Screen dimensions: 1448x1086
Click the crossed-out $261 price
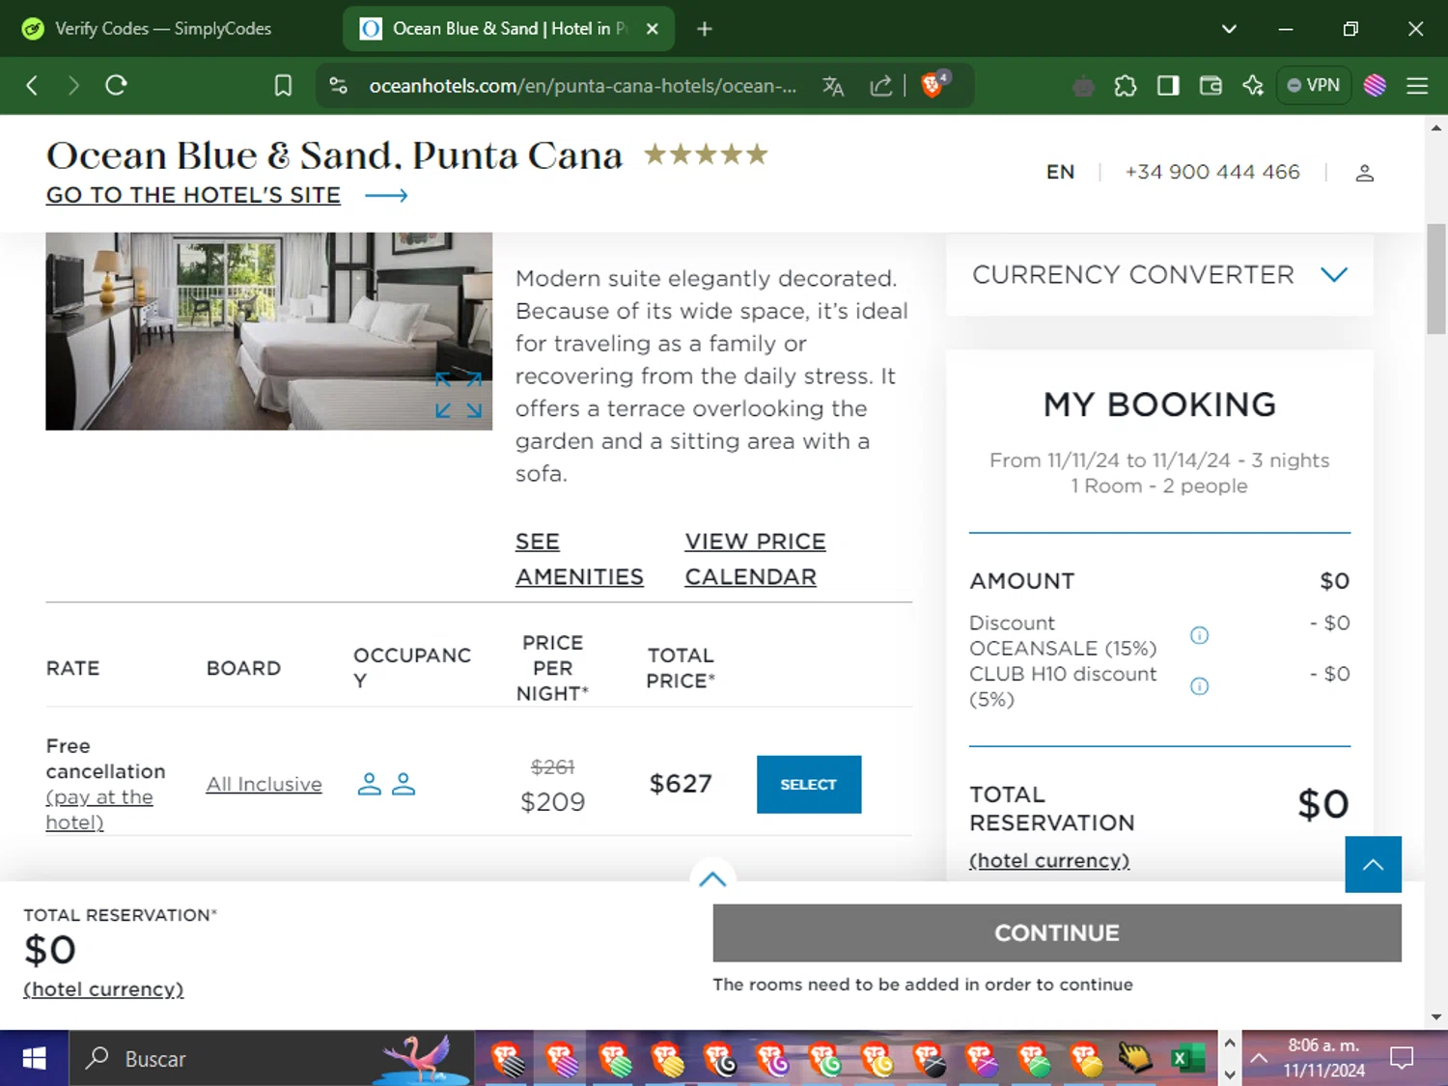pyautogui.click(x=552, y=766)
